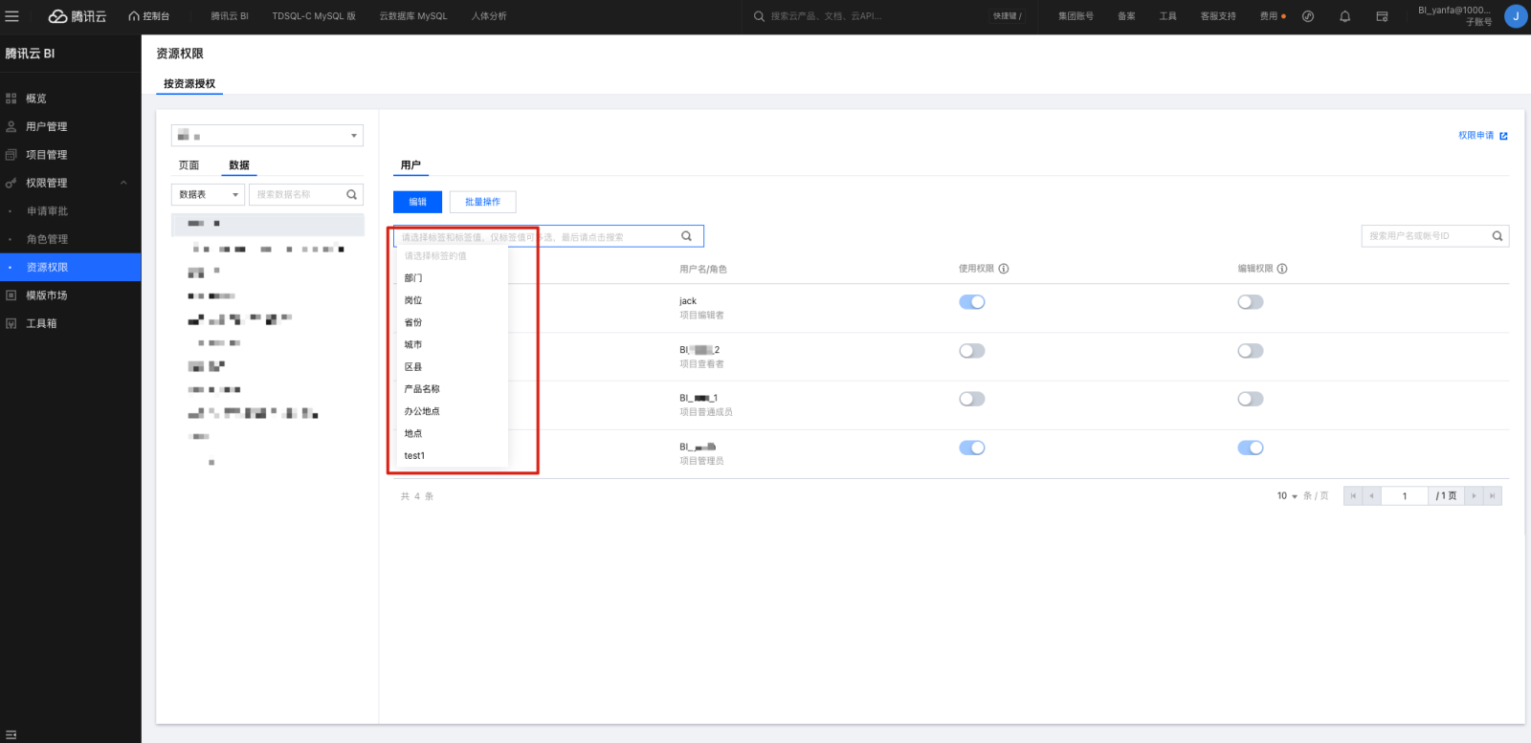Toggle use permission for the 项目普通成员 user
Image resolution: width=1531 pixels, height=743 pixels.
[x=972, y=399]
